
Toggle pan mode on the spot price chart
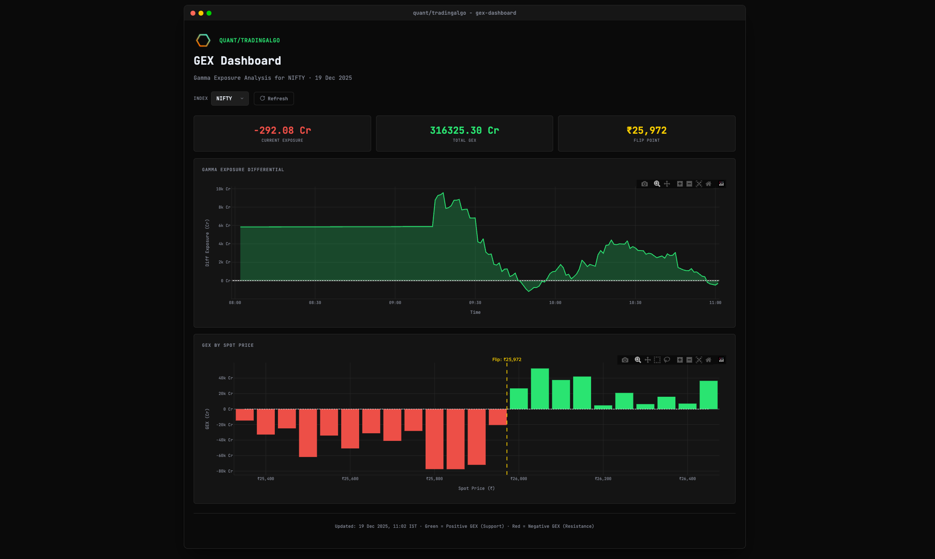click(648, 360)
